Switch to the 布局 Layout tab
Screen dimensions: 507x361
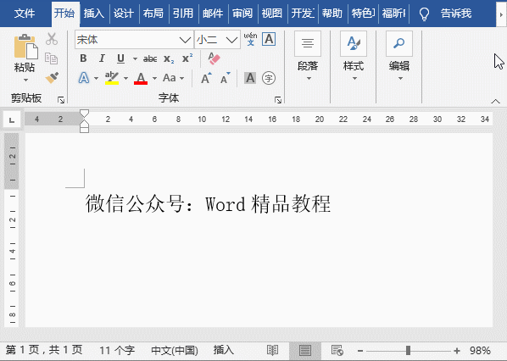coord(153,14)
